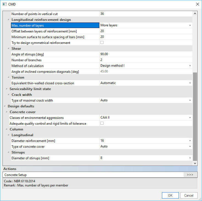This screenshot has height=201, width=202.
Task: Open Max. number of layers dropdown
Action: coord(190,25)
